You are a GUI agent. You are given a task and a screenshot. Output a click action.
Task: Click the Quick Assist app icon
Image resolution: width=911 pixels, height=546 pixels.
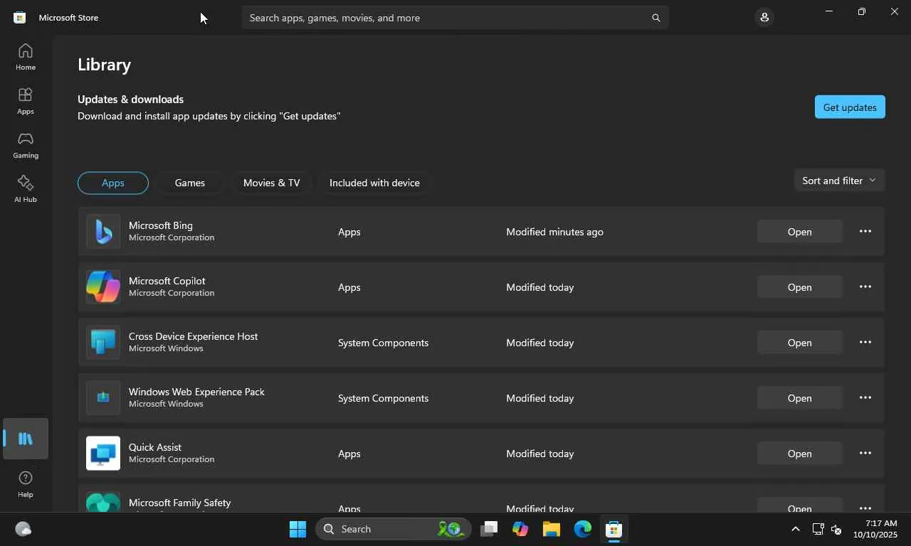(x=103, y=454)
